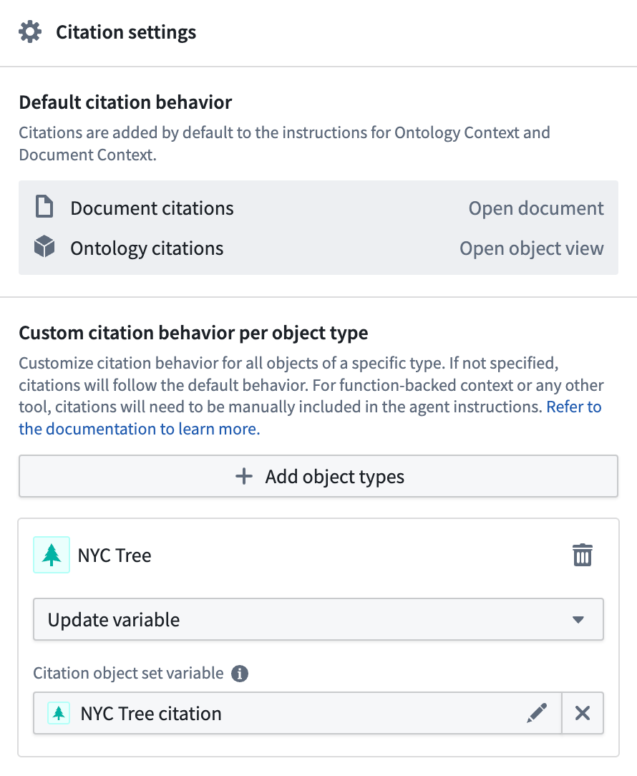
Task: Click the plus icon in Add object types
Action: click(243, 477)
